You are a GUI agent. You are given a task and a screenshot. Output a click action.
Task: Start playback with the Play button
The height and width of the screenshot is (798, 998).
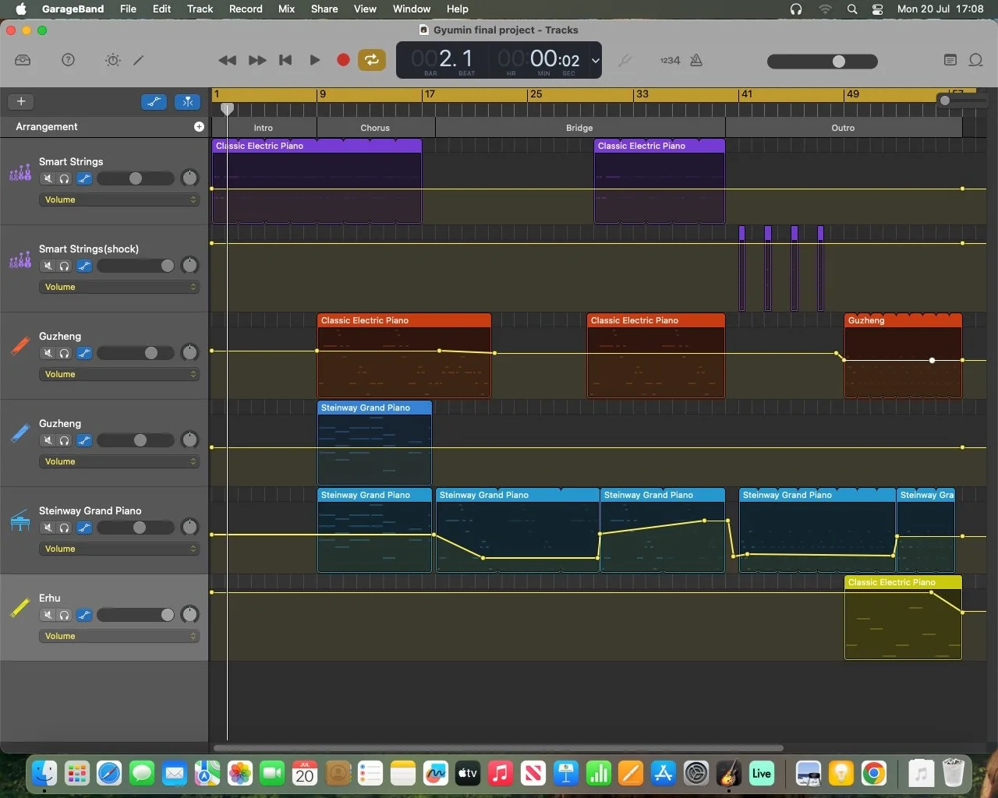coord(315,60)
